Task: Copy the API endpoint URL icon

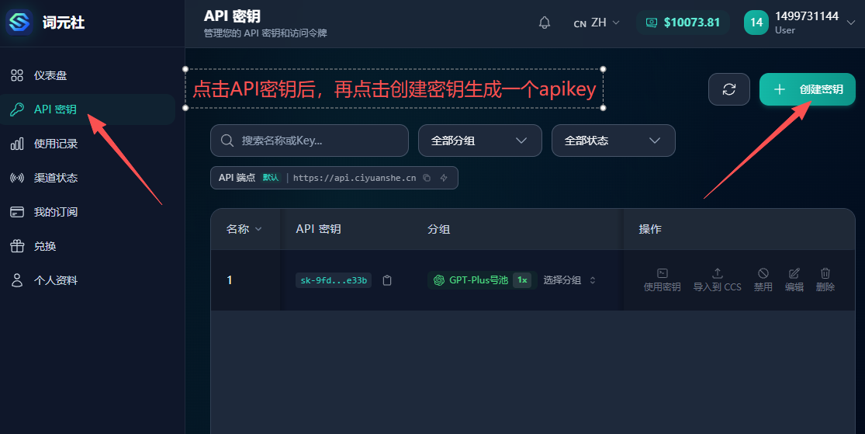Action: coord(427,178)
